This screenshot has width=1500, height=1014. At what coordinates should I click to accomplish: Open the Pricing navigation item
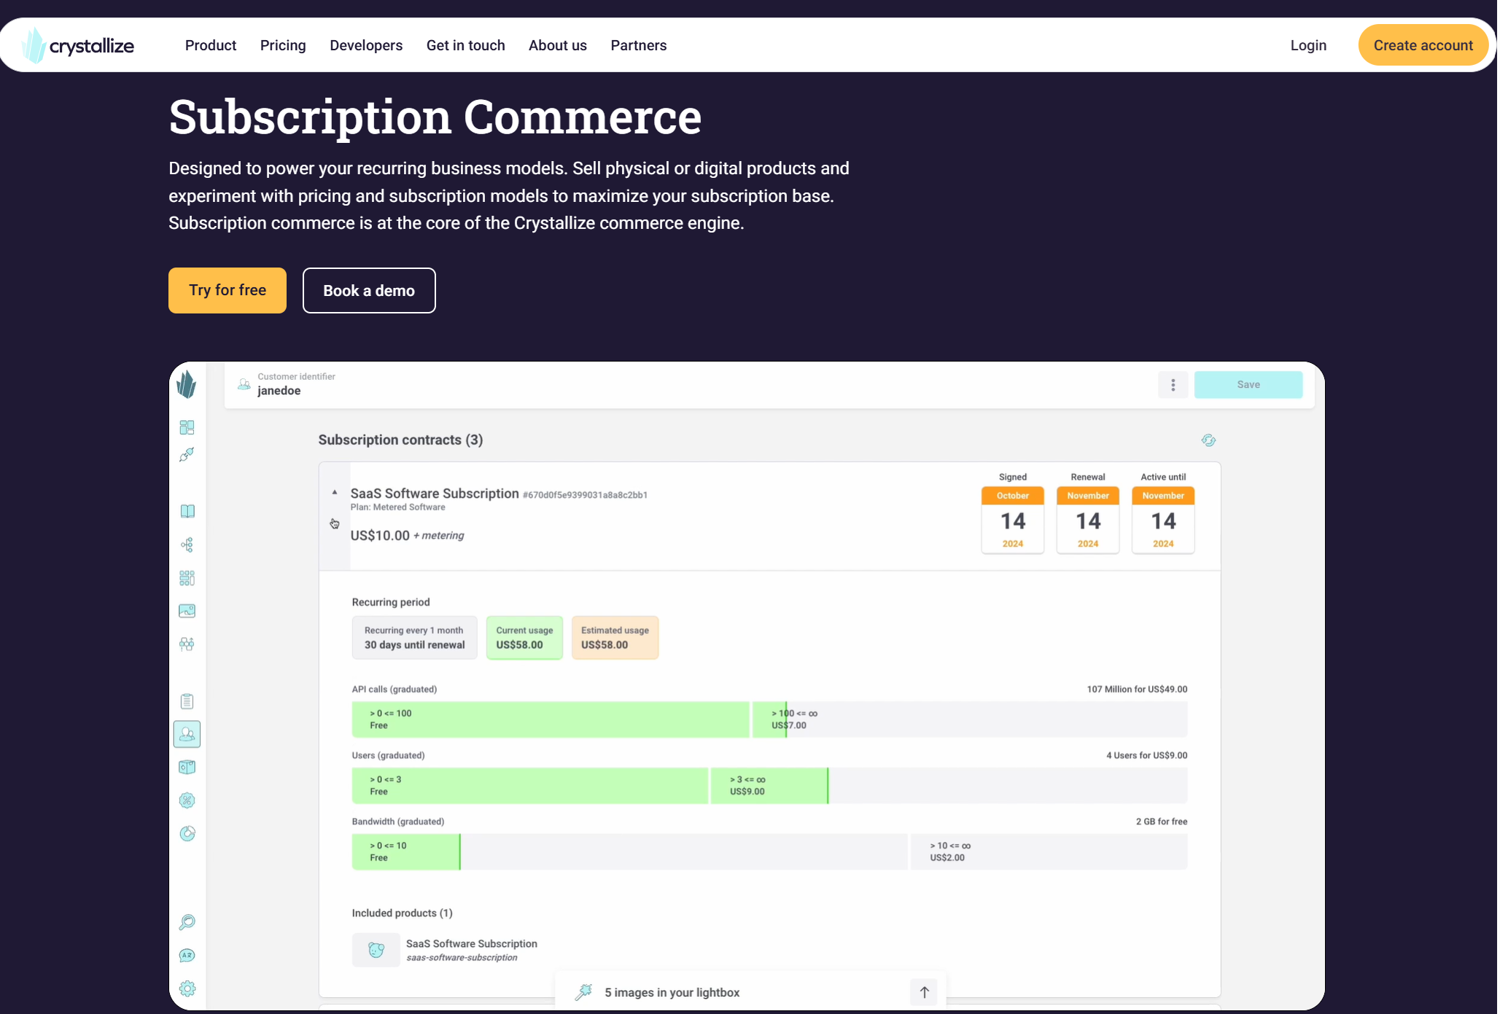point(283,45)
